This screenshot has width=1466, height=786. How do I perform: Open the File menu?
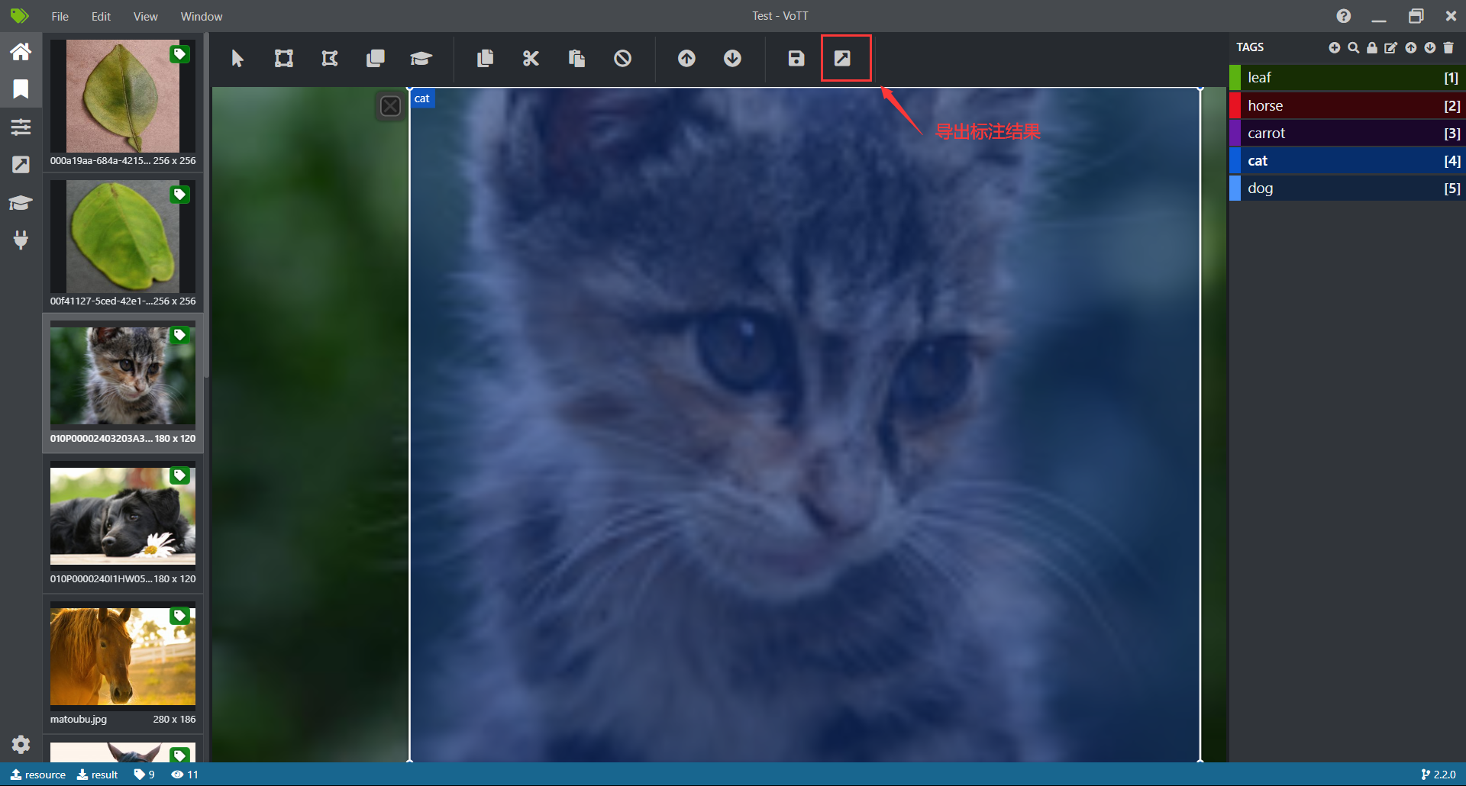tap(59, 16)
